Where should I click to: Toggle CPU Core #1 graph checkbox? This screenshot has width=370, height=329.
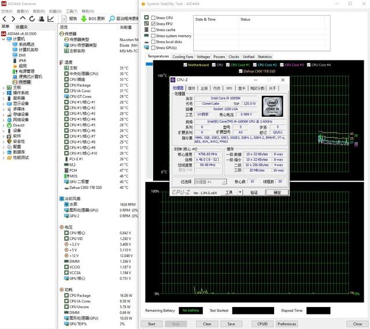point(228,65)
